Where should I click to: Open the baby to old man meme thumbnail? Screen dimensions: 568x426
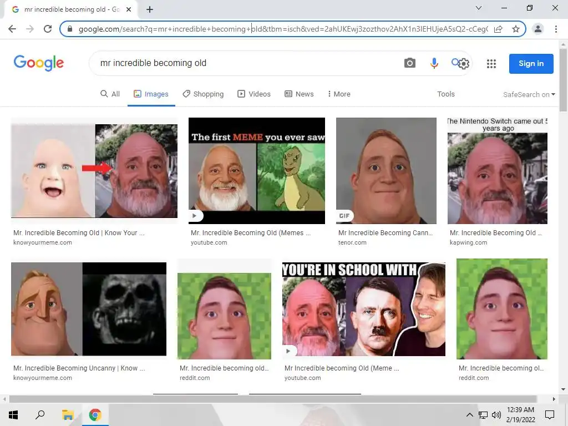click(94, 171)
